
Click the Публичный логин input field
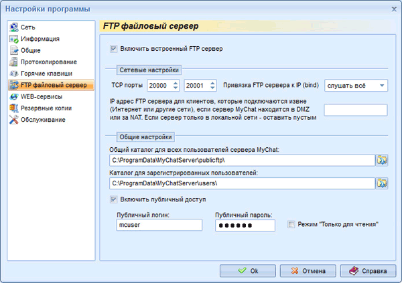pyautogui.click(x=159, y=225)
